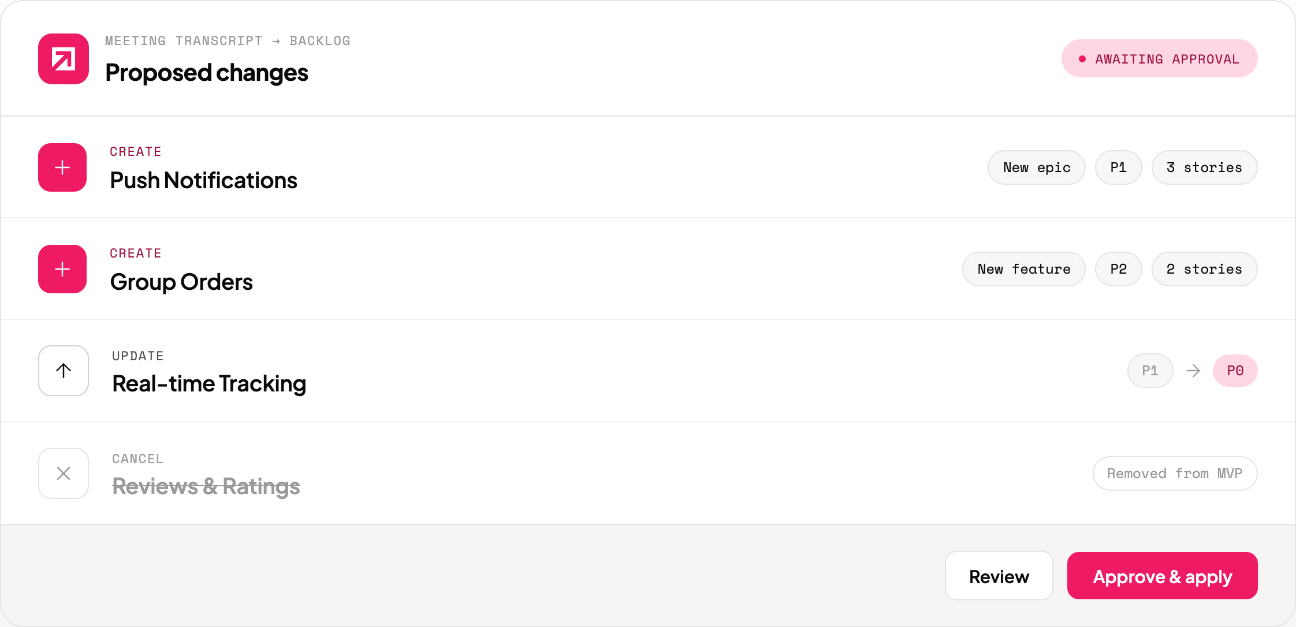The height and width of the screenshot is (627, 1296).
Task: Click the X icon next to Reviews & Ratings
Action: pos(64,473)
